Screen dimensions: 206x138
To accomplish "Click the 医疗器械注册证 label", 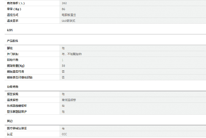I will coord(17,128).
